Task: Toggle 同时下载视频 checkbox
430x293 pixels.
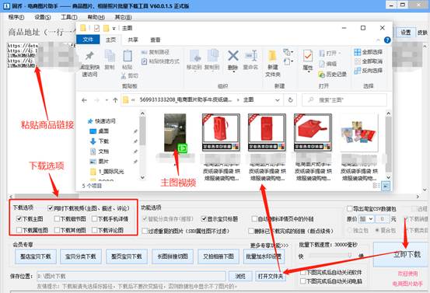Action: click(51, 208)
